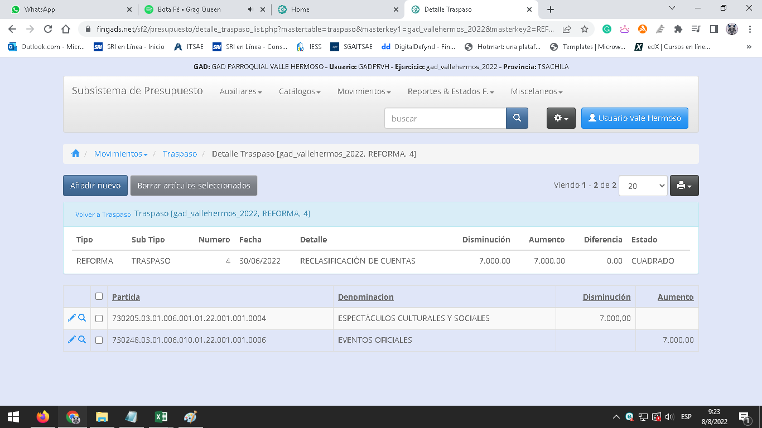Expand the printer options dropdown
The height and width of the screenshot is (428, 762).
coord(684,186)
